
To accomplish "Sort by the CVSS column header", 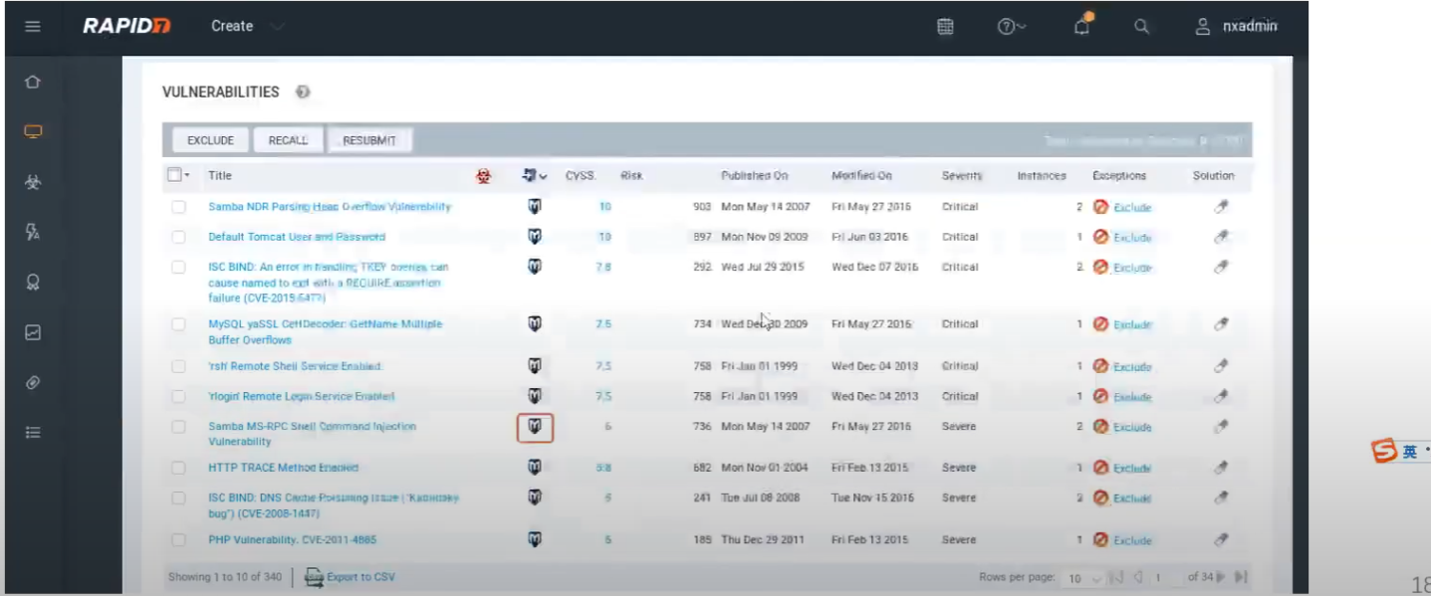I will pos(581,176).
